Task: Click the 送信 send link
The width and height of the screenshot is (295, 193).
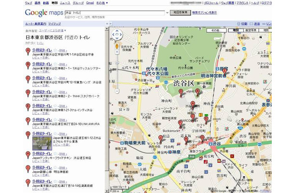Action: pyautogui.click(x=257, y=24)
